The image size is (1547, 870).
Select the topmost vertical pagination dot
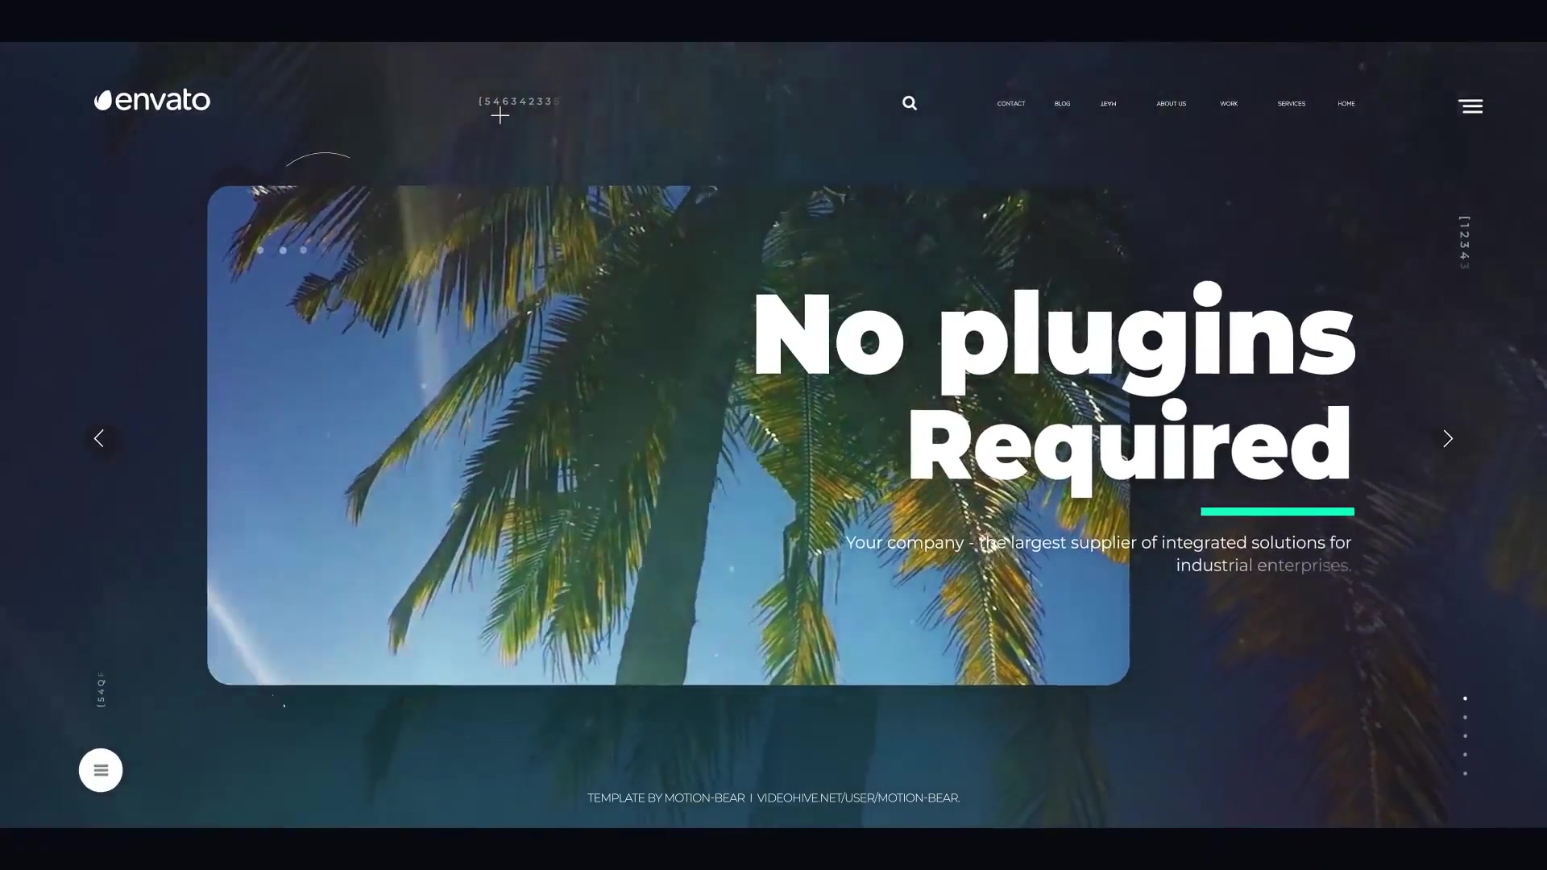[x=1465, y=698]
